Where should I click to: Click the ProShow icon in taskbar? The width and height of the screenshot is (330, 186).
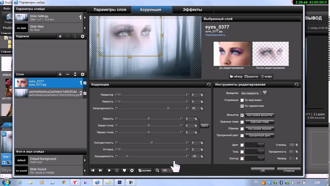point(97,182)
